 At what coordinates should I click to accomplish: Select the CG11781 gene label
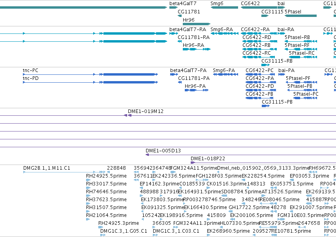point(189,11)
